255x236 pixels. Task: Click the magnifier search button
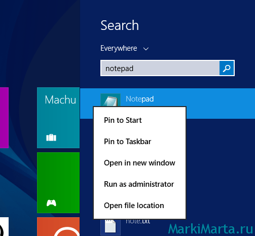pyautogui.click(x=227, y=68)
